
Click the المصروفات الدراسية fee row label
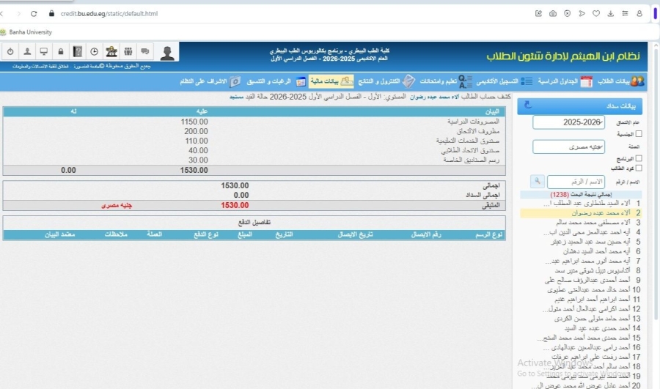pos(473,122)
